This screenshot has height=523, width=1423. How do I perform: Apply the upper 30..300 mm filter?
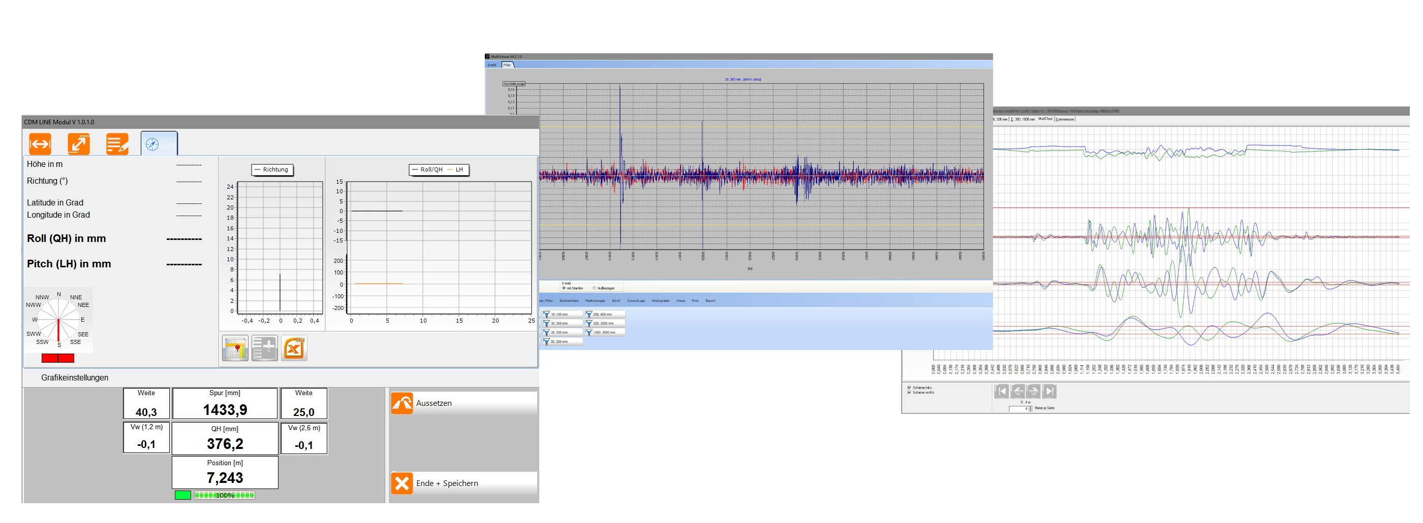tap(563, 324)
